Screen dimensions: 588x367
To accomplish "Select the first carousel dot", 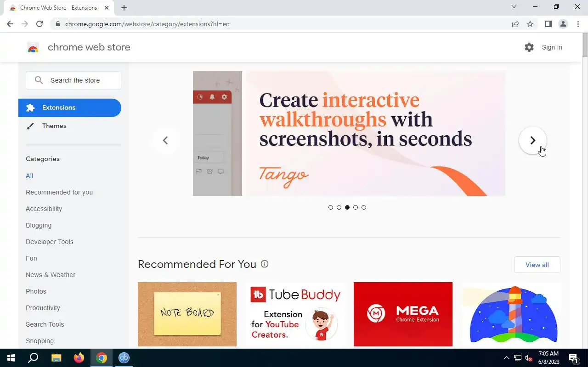I will coord(331,207).
